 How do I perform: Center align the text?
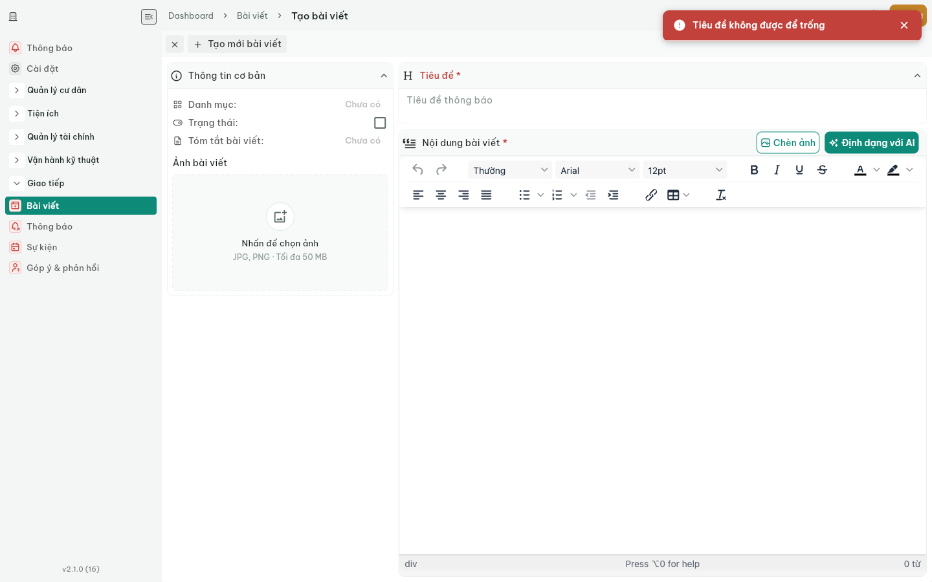(x=441, y=195)
